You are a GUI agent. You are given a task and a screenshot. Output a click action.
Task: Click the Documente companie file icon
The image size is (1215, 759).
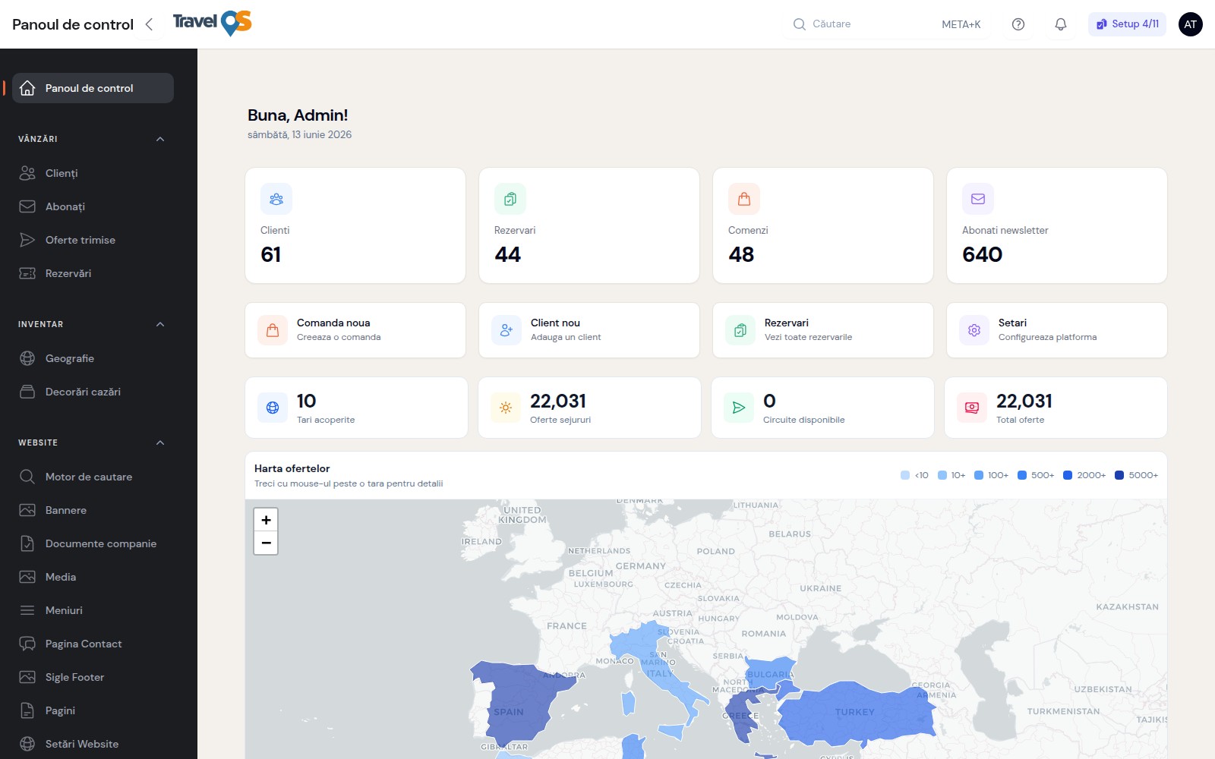pyautogui.click(x=27, y=543)
